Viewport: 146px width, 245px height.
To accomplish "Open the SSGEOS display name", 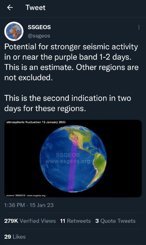I will point(39,27).
